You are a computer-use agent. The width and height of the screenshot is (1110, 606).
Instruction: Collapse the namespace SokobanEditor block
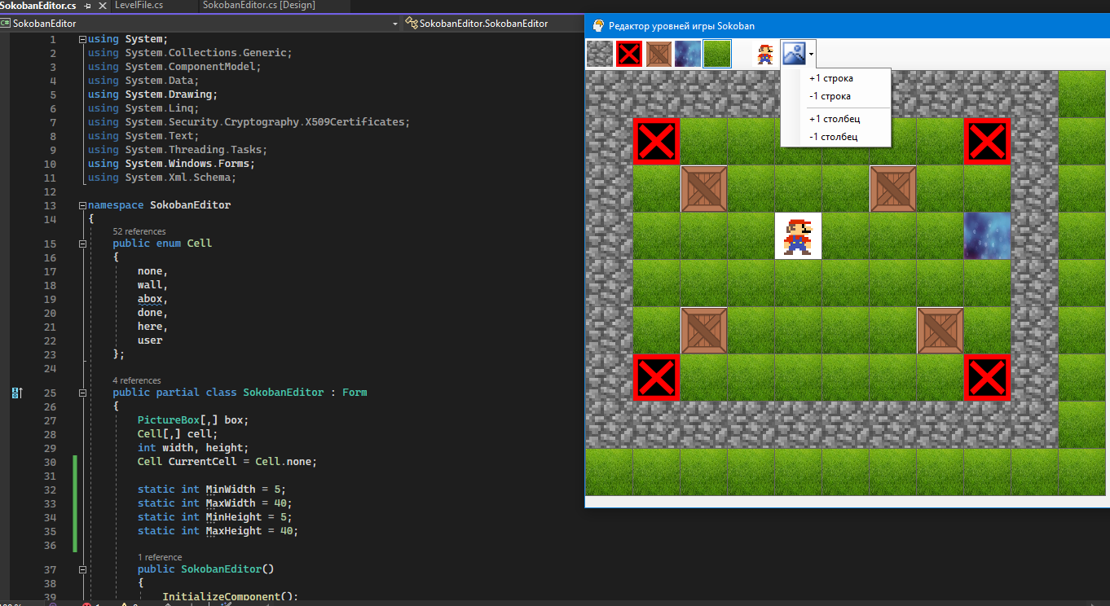pyautogui.click(x=82, y=205)
